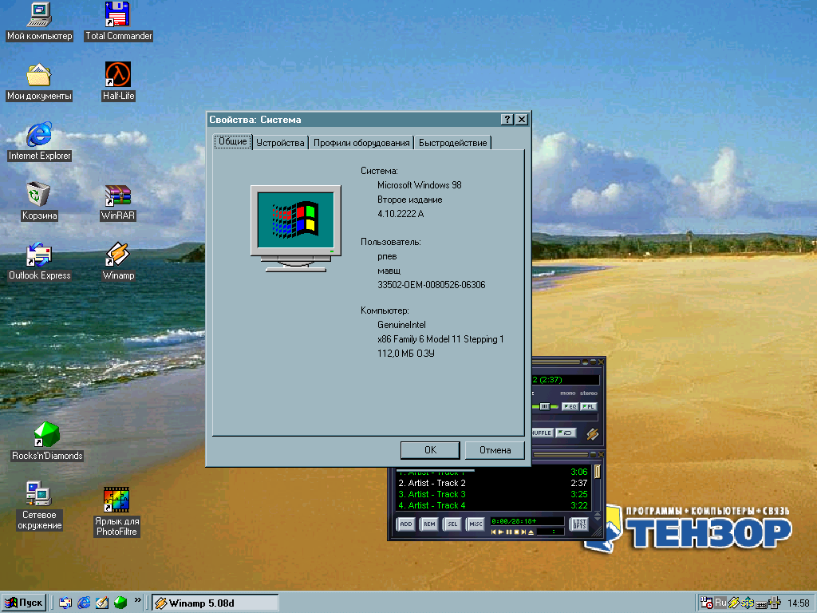
Task: Click the Winamp lightning logo in main window
Action: tap(593, 433)
